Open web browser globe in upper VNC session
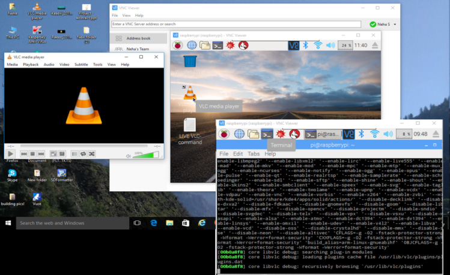 pos(192,45)
